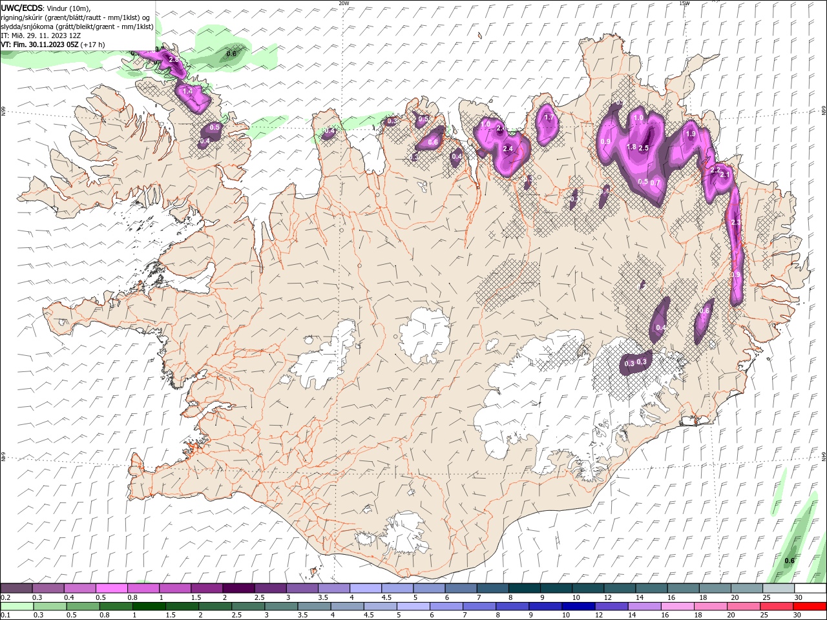This screenshot has width=827, height=620.
Task: Click the '0.7' snowfall value on the map
Action: click(x=655, y=183)
